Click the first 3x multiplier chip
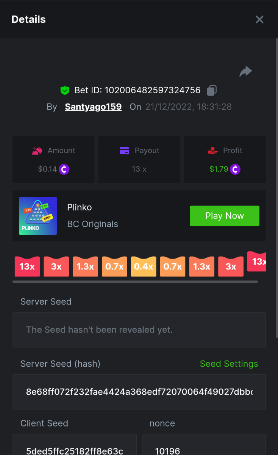This screenshot has width=278, height=455. 56,267
